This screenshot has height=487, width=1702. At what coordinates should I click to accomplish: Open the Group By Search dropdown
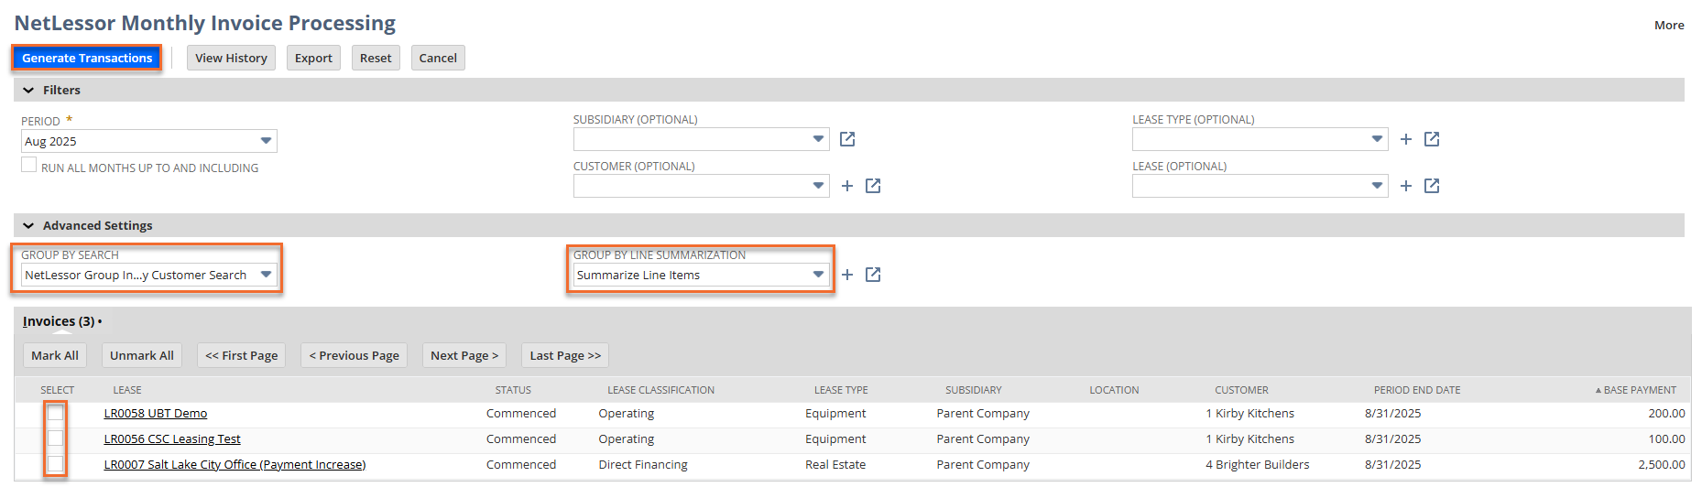click(x=149, y=275)
